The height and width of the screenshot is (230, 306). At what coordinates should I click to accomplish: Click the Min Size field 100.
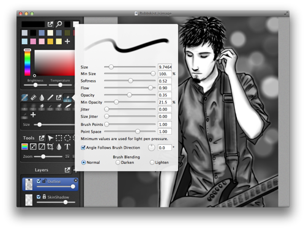click(165, 73)
